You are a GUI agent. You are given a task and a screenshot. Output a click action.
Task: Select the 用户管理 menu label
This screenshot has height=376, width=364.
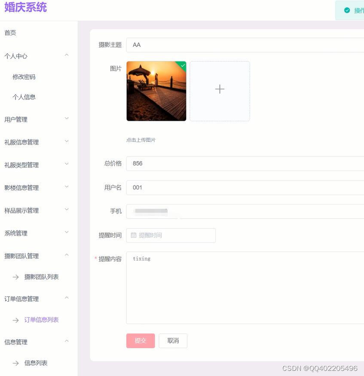coord(16,119)
